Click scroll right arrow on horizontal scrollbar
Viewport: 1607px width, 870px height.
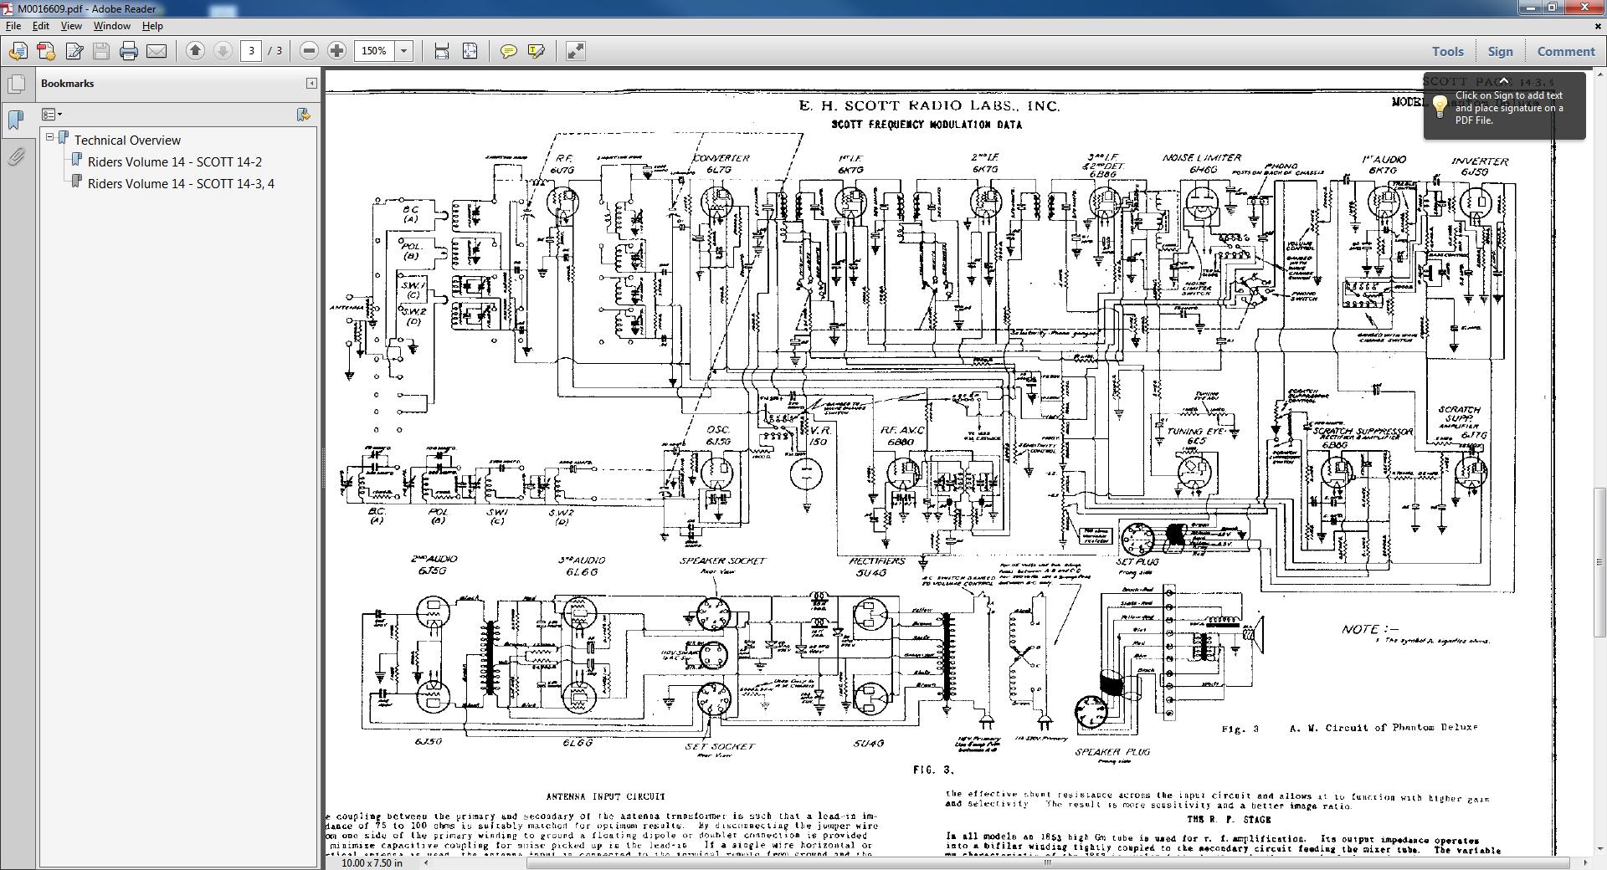click(1587, 862)
